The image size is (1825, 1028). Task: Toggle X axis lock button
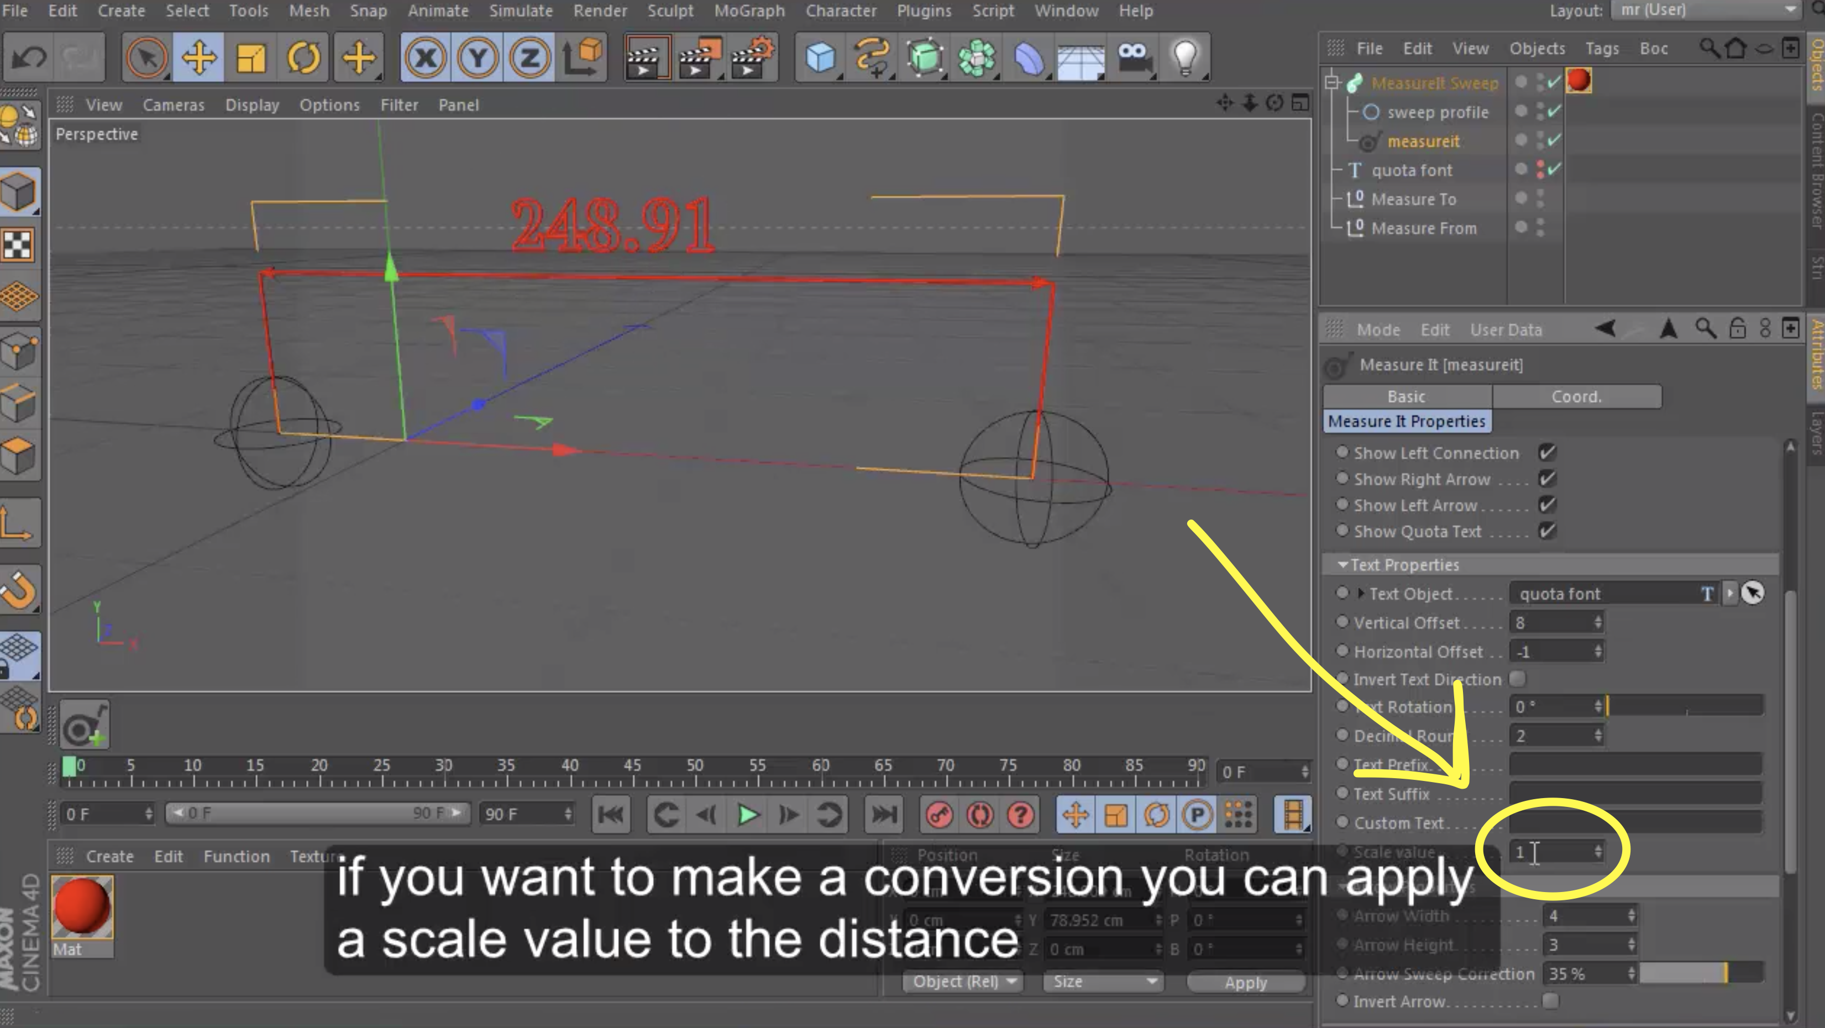point(425,58)
